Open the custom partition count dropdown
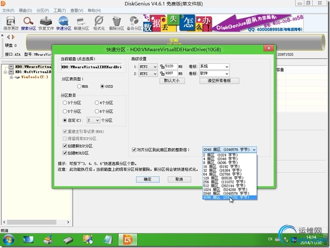The image size is (330, 248). pyautogui.click(x=97, y=120)
